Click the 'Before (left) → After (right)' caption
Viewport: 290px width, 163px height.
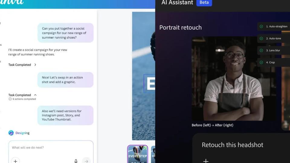(x=212, y=125)
